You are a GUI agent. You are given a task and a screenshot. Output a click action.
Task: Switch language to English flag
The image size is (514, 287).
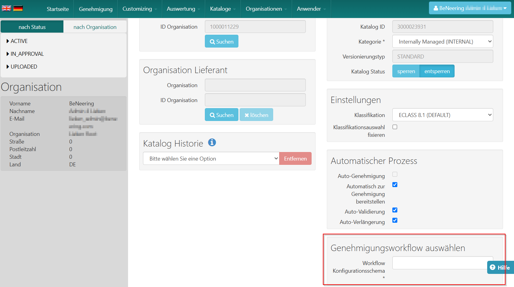(6, 9)
